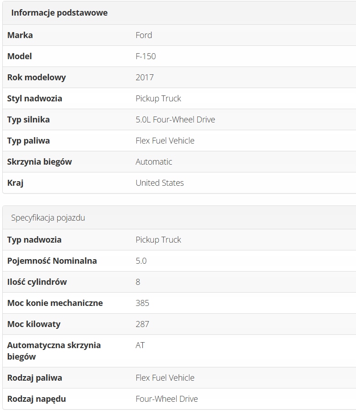Select the "Rok modelowy" row label
The image size is (356, 416).
click(37, 78)
